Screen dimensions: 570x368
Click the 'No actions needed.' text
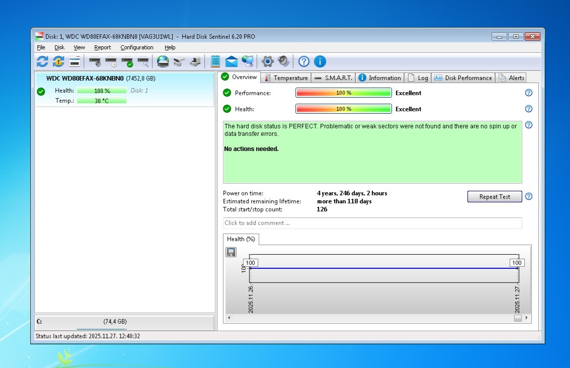click(251, 149)
